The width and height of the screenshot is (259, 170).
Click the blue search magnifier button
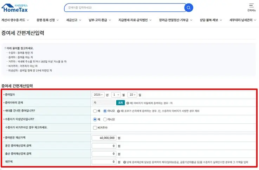point(189,8)
